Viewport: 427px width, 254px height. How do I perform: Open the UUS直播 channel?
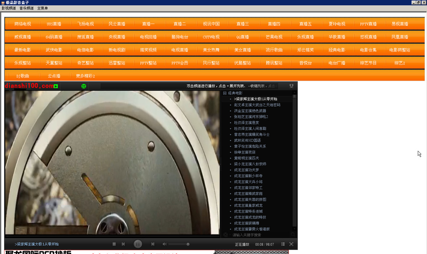pos(54,24)
